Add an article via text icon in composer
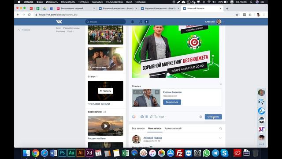Image resolution: width=282 pixels, height=159 pixels. pos(156,117)
